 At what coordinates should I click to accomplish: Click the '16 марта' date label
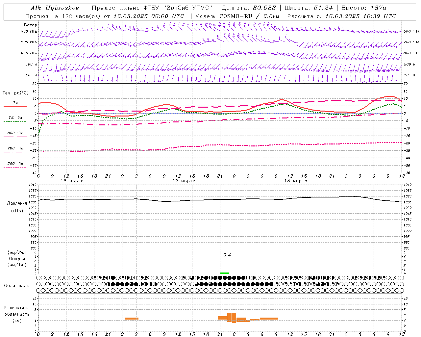(72, 181)
